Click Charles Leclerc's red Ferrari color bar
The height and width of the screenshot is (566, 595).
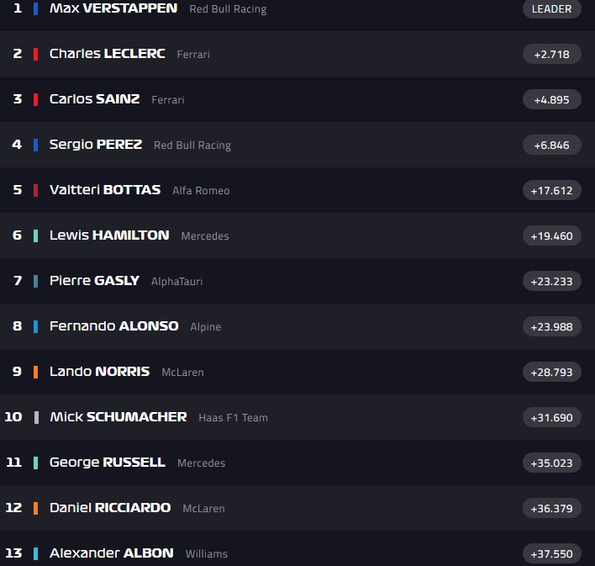[35, 54]
